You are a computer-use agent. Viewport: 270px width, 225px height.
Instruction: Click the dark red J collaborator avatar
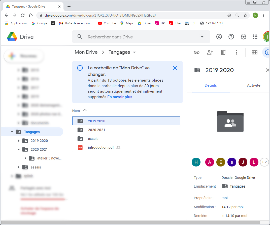[x=243, y=162]
